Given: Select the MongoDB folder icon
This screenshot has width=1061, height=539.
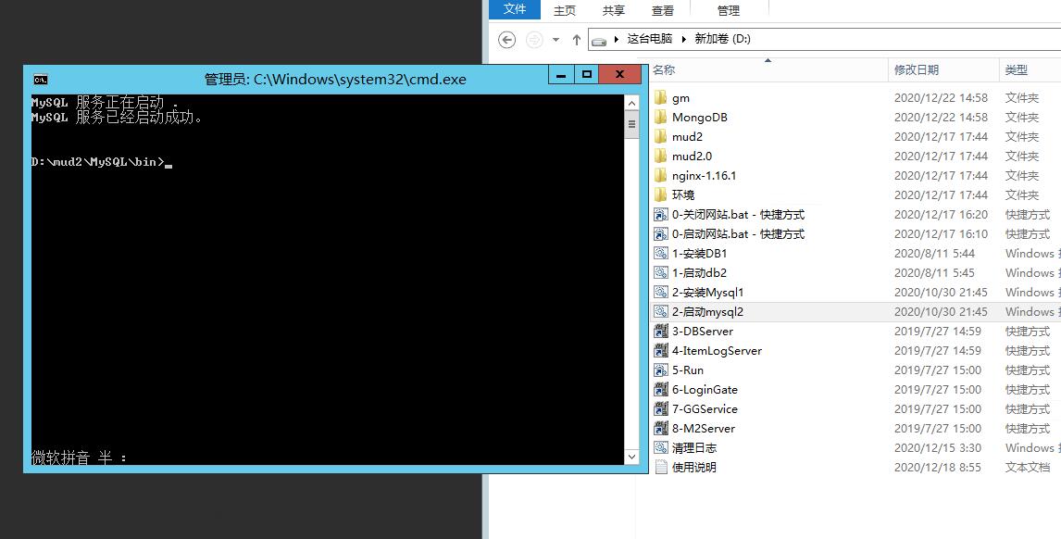Looking at the screenshot, I should [x=661, y=118].
